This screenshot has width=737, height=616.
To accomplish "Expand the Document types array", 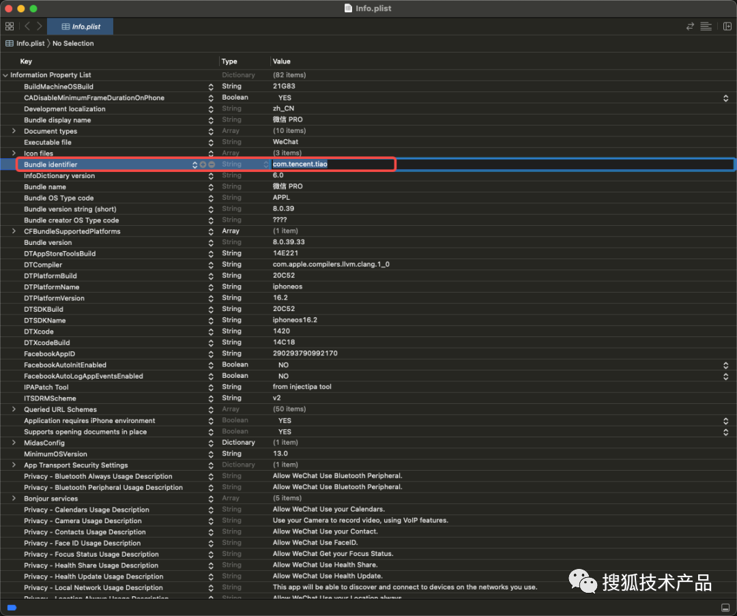I will (14, 131).
